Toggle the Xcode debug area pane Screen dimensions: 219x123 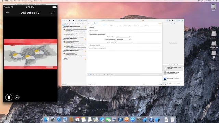pyautogui.click(x=179, y=20)
